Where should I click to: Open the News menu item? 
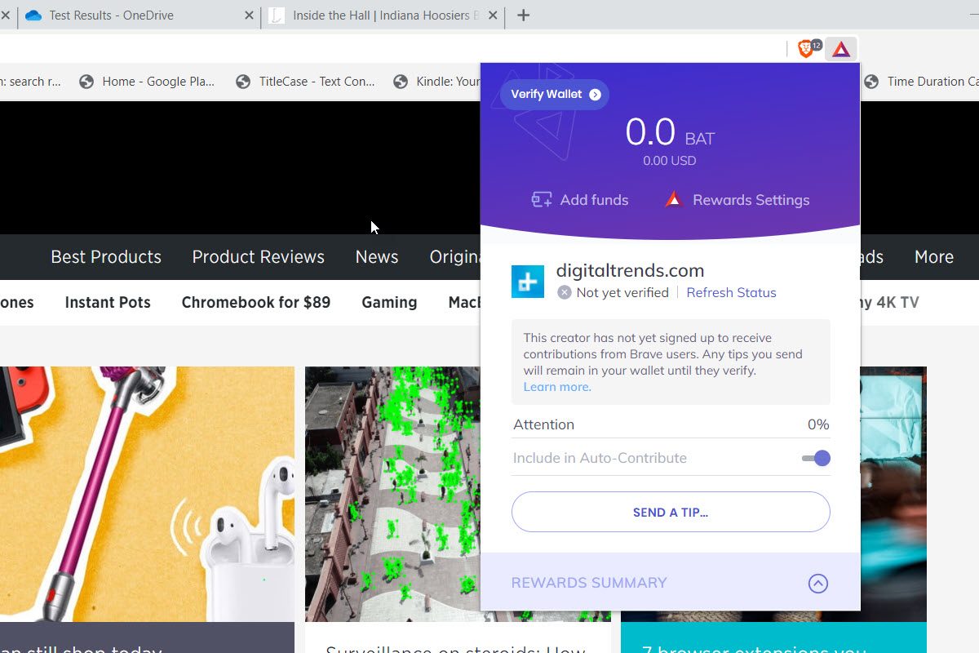[x=377, y=256]
